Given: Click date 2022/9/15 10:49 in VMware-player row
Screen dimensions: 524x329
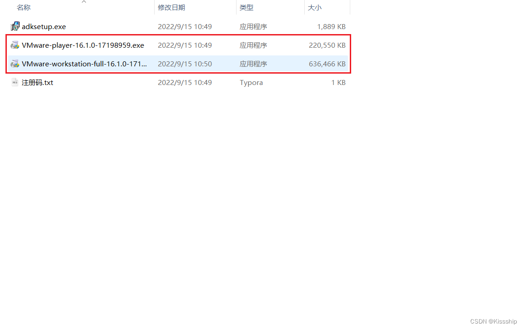Looking at the screenshot, I should coord(185,45).
